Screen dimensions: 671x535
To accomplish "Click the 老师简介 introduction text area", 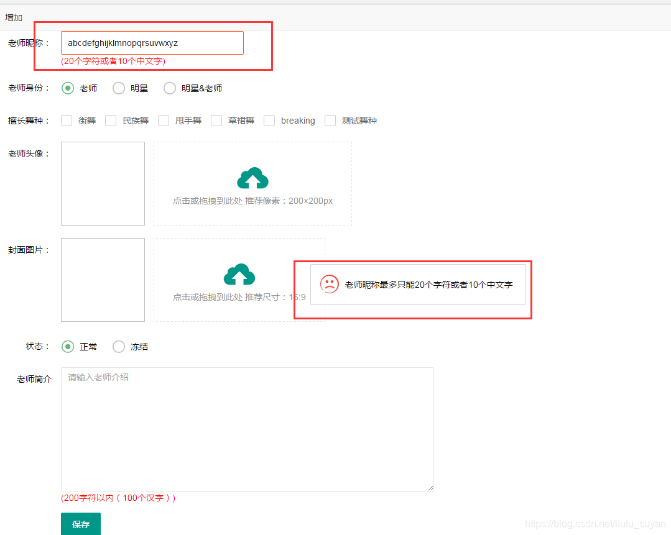I will click(247, 429).
